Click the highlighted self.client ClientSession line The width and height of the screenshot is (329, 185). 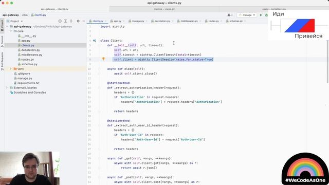coord(163,60)
